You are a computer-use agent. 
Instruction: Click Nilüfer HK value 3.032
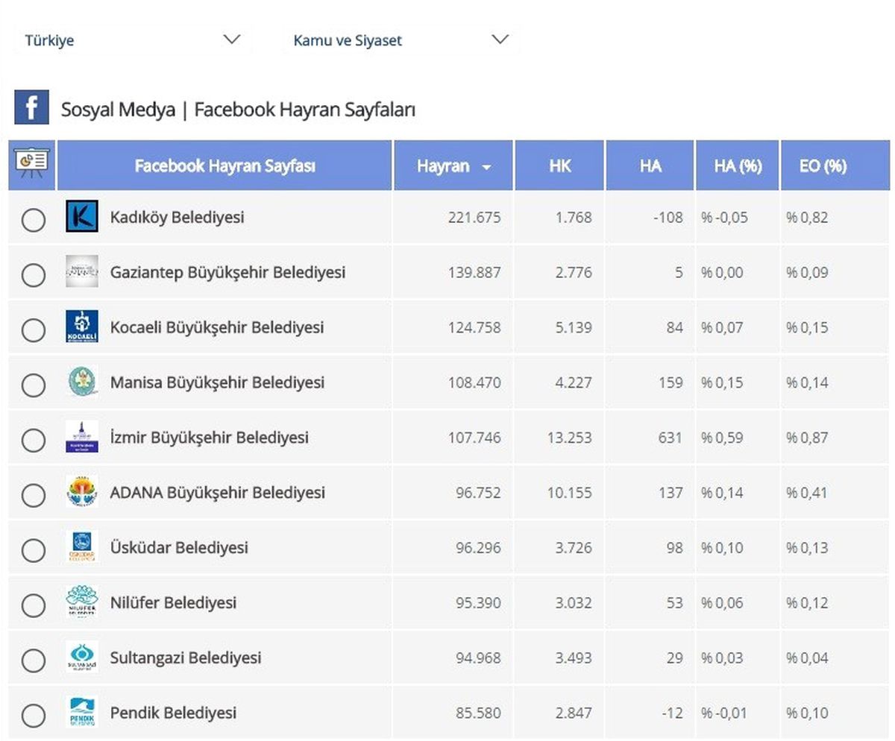(574, 602)
